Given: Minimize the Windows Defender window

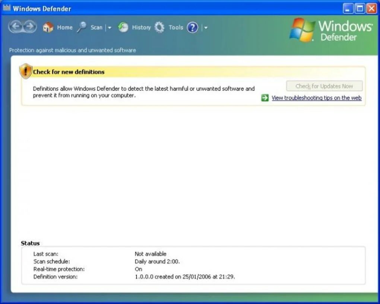Looking at the screenshot, I should tap(348, 9).
